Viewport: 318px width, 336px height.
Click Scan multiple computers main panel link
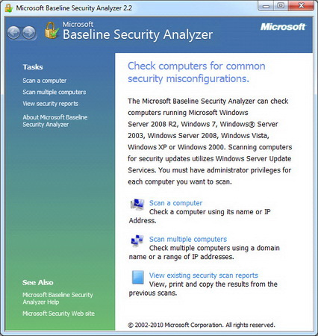click(x=188, y=239)
